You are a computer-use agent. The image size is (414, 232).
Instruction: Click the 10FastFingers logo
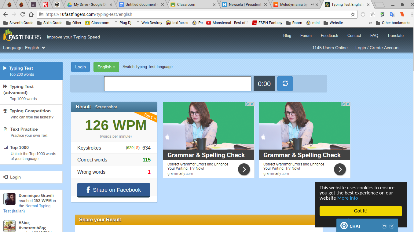tap(22, 36)
